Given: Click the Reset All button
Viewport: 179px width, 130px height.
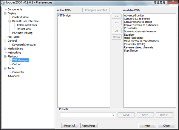Looking at the screenshot, I should (x=70, y=126).
